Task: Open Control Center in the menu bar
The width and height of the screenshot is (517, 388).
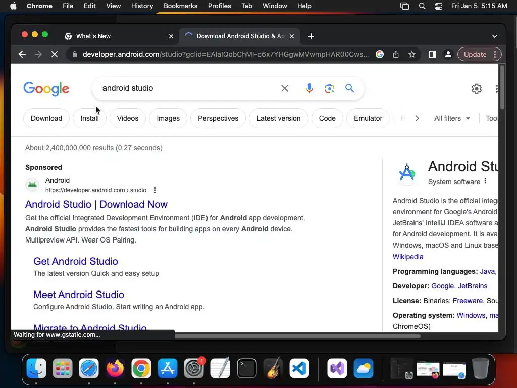Action: [x=439, y=6]
